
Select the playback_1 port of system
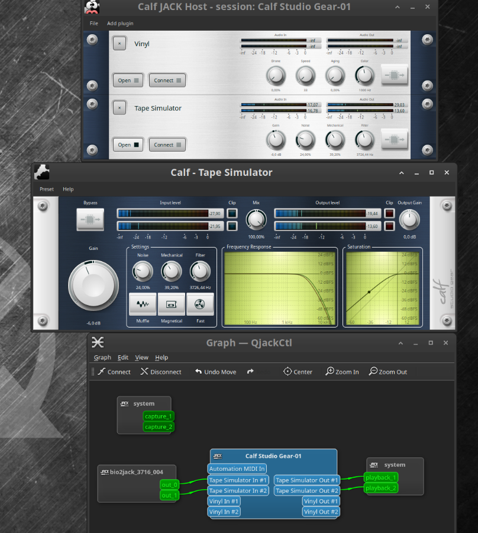pos(381,477)
